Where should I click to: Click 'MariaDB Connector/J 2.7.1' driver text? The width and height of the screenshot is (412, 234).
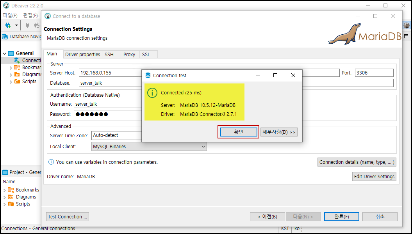[x=209, y=114]
